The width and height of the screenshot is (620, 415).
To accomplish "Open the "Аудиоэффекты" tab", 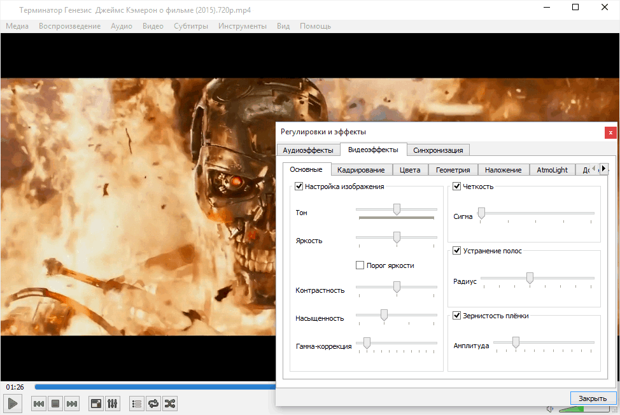I will tap(307, 150).
